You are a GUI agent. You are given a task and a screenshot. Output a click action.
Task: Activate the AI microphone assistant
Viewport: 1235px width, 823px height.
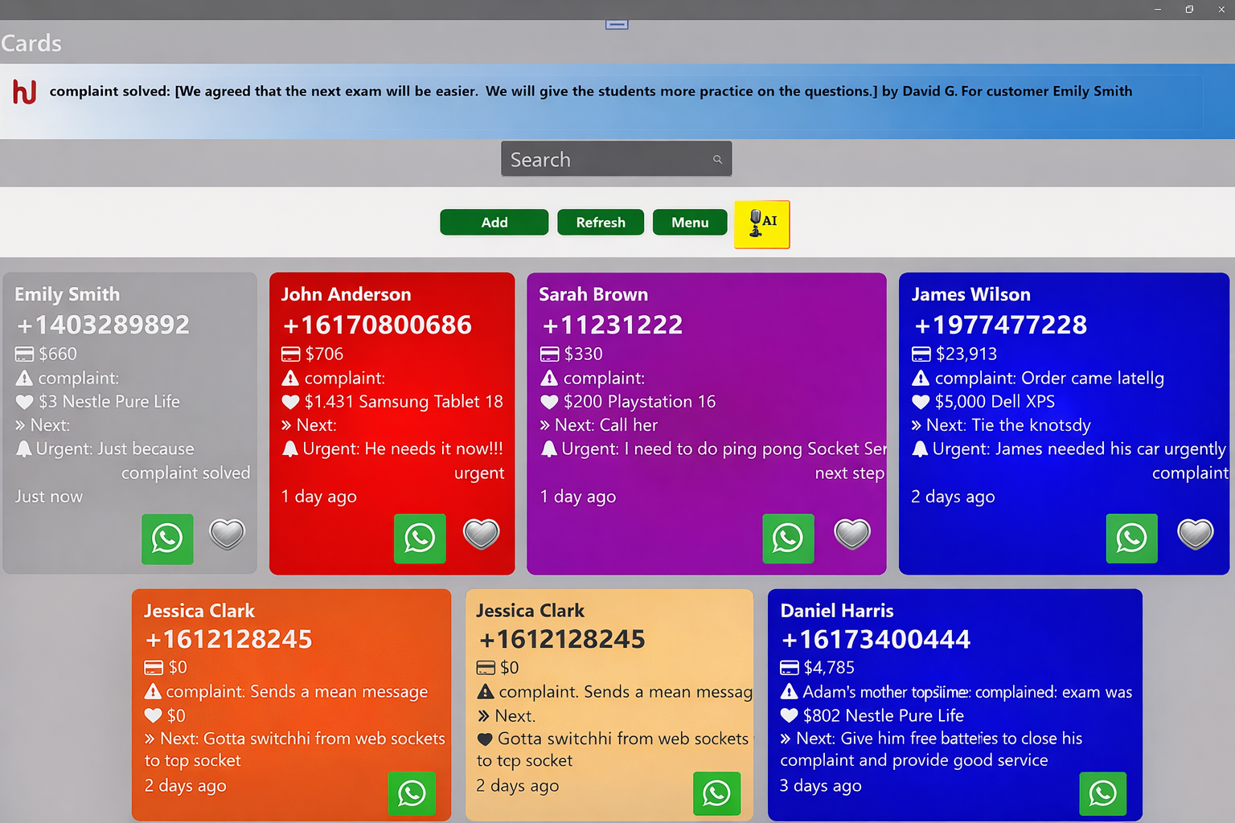(761, 224)
